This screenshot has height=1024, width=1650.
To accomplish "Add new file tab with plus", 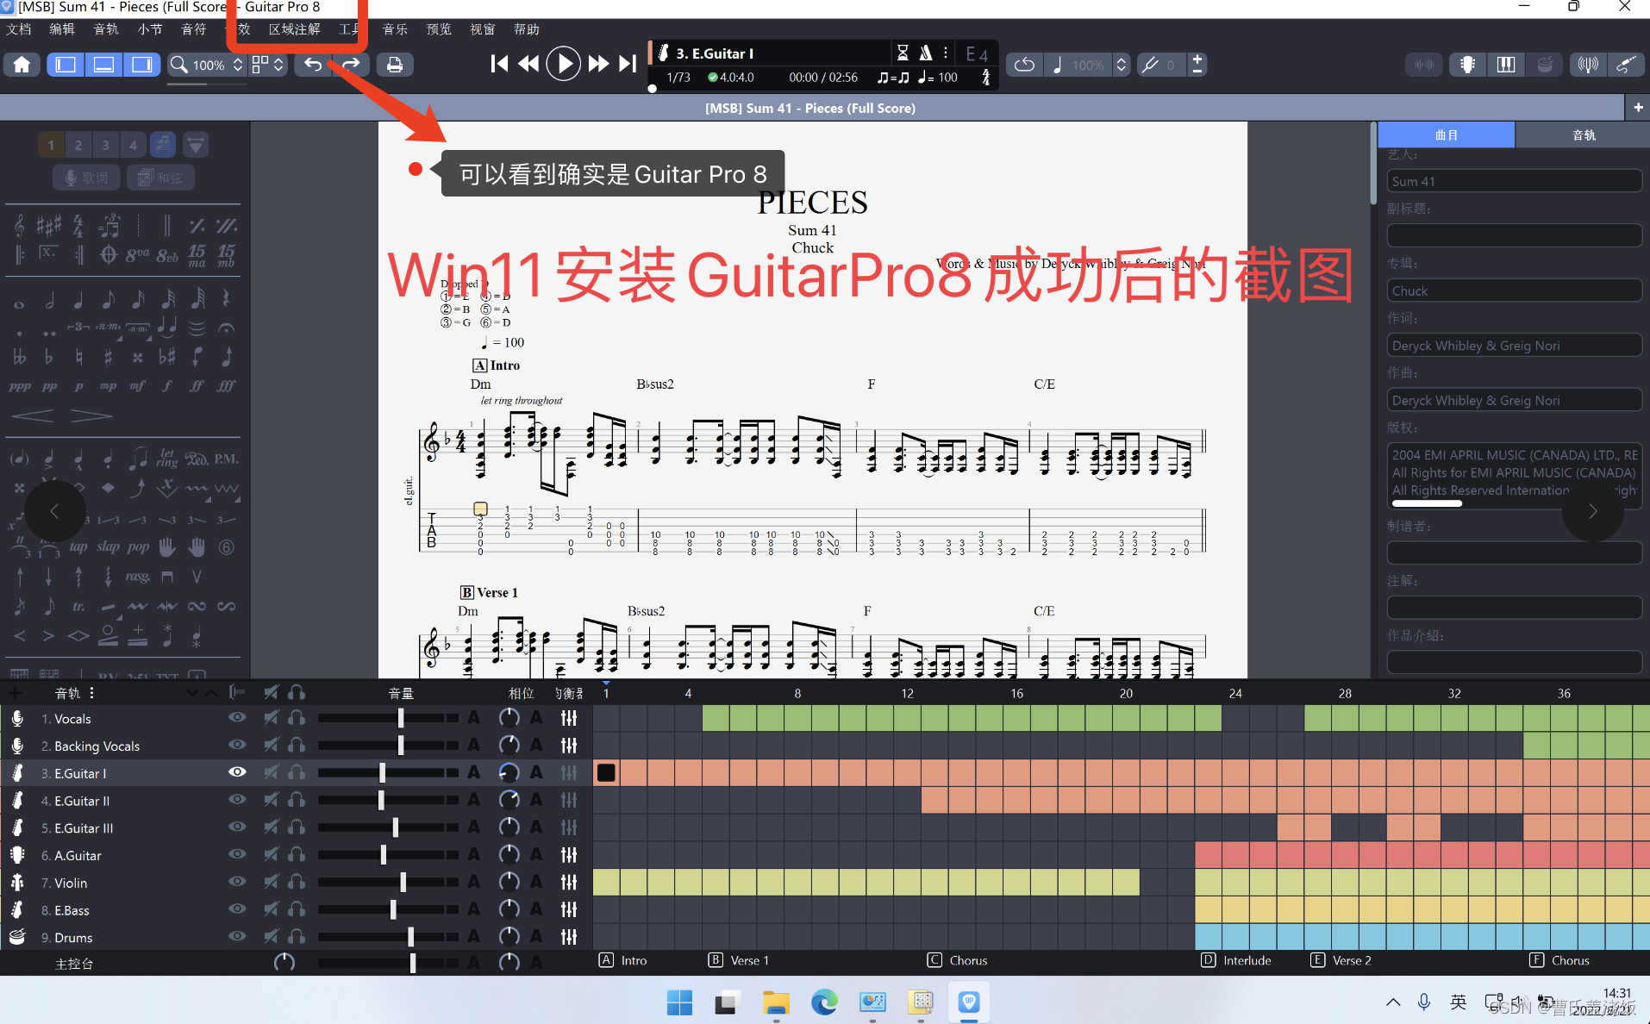I will click(x=1637, y=108).
